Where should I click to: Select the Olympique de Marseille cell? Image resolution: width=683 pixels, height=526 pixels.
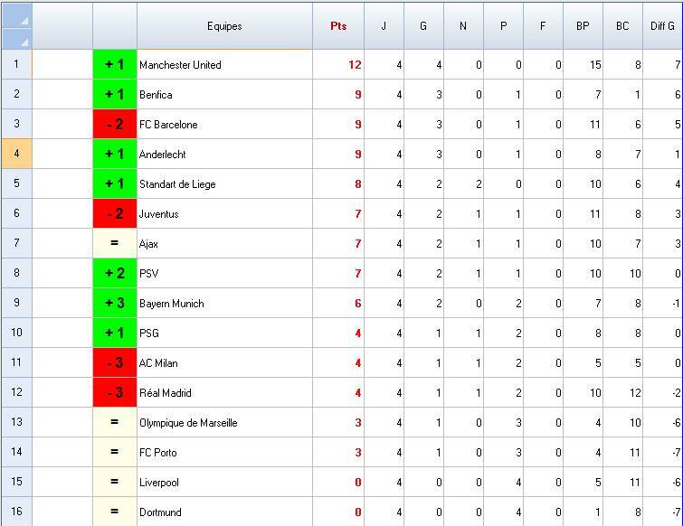tap(224, 423)
